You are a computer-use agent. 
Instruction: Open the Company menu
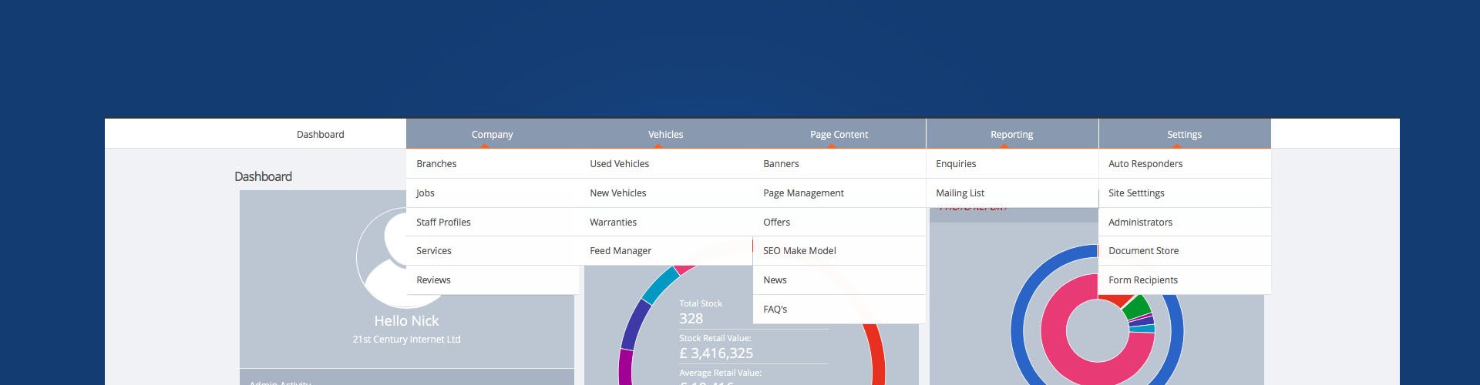[493, 134]
